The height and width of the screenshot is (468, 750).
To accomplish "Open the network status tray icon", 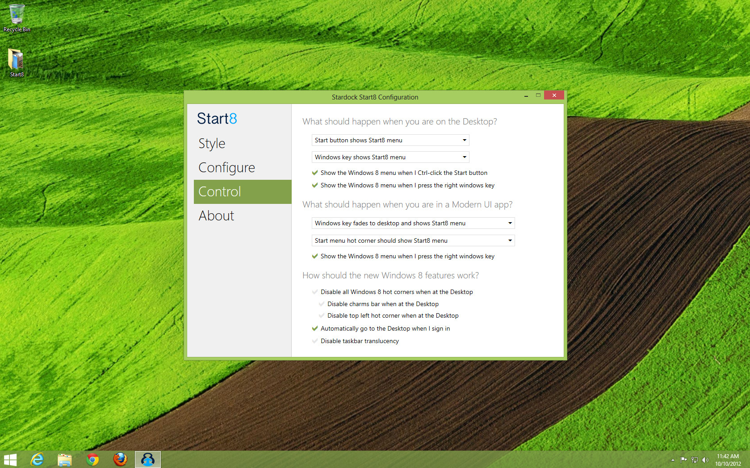I will [695, 460].
